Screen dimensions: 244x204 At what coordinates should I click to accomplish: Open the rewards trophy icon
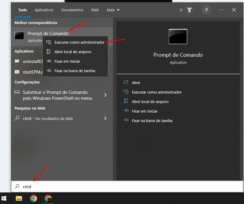point(189,10)
